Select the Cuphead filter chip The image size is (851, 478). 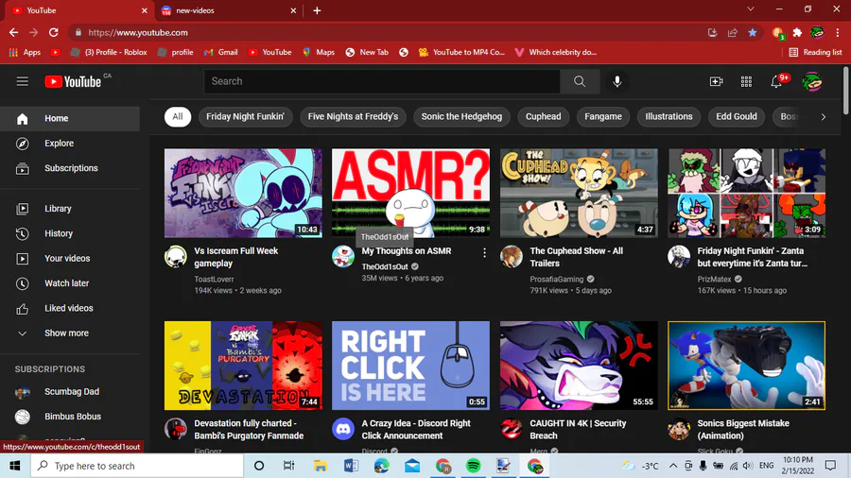[544, 116]
